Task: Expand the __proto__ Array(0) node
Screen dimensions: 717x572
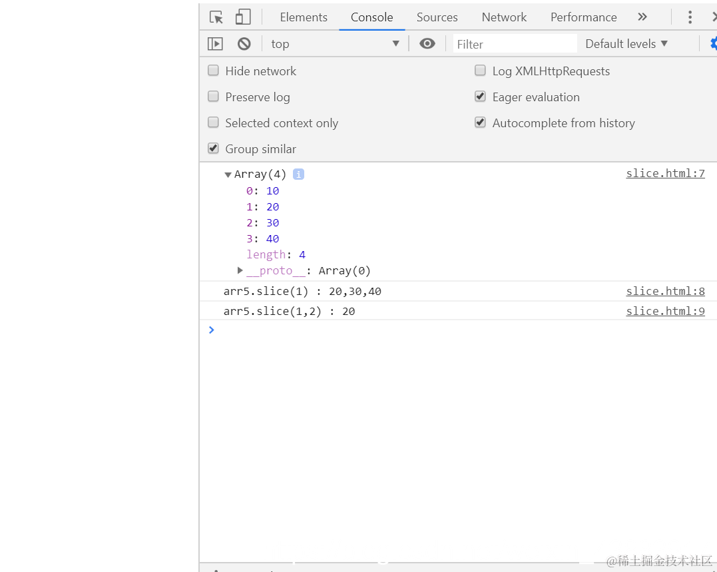Action: coord(240,270)
